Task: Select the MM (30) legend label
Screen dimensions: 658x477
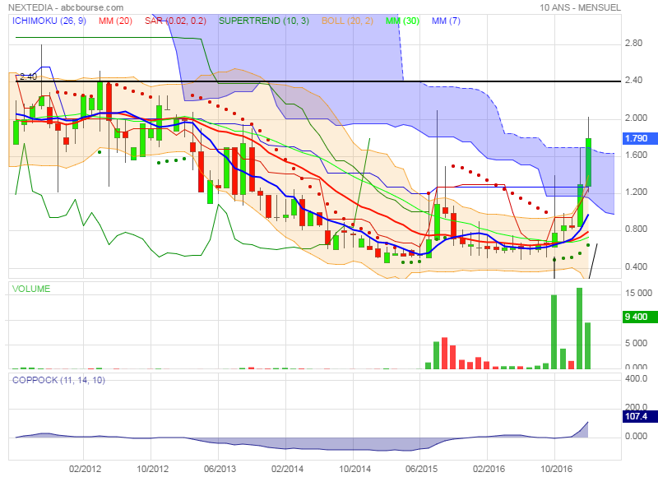Action: pos(402,21)
